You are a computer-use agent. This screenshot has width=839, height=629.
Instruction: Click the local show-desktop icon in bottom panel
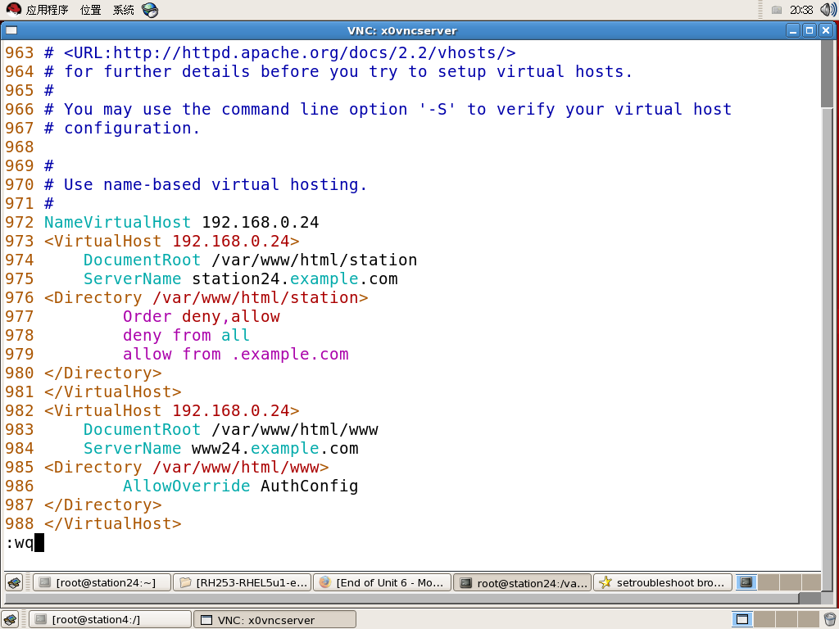(x=10, y=619)
